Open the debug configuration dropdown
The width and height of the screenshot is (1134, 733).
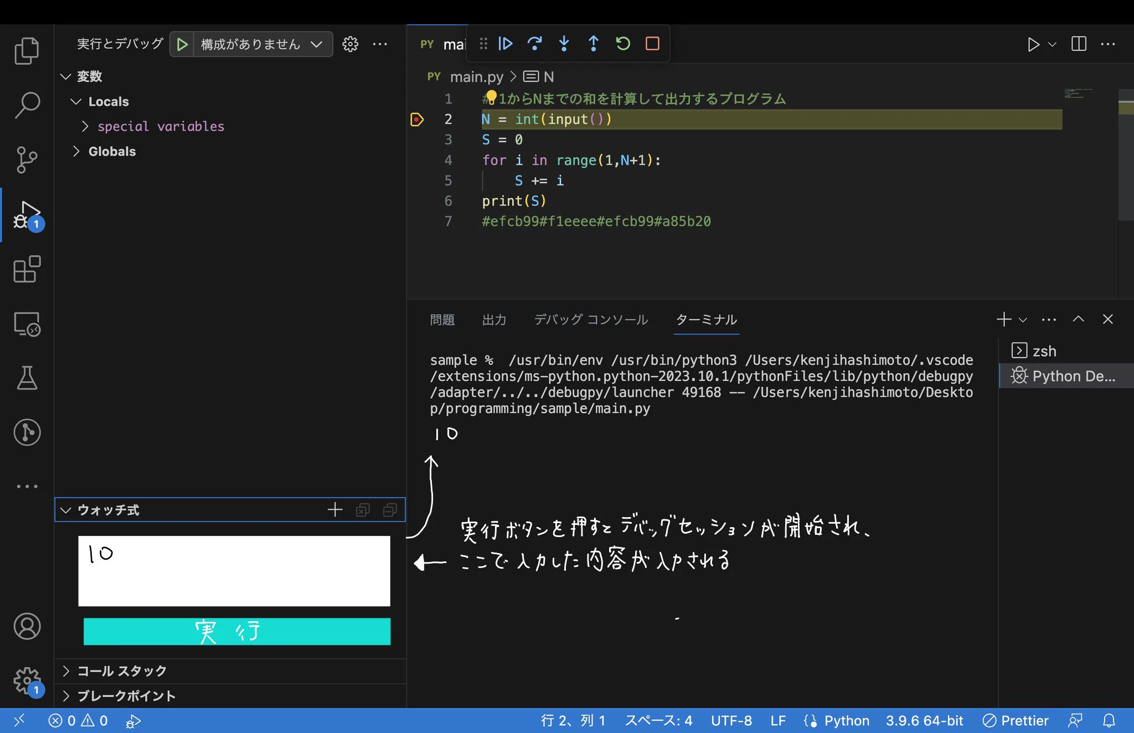(x=262, y=44)
